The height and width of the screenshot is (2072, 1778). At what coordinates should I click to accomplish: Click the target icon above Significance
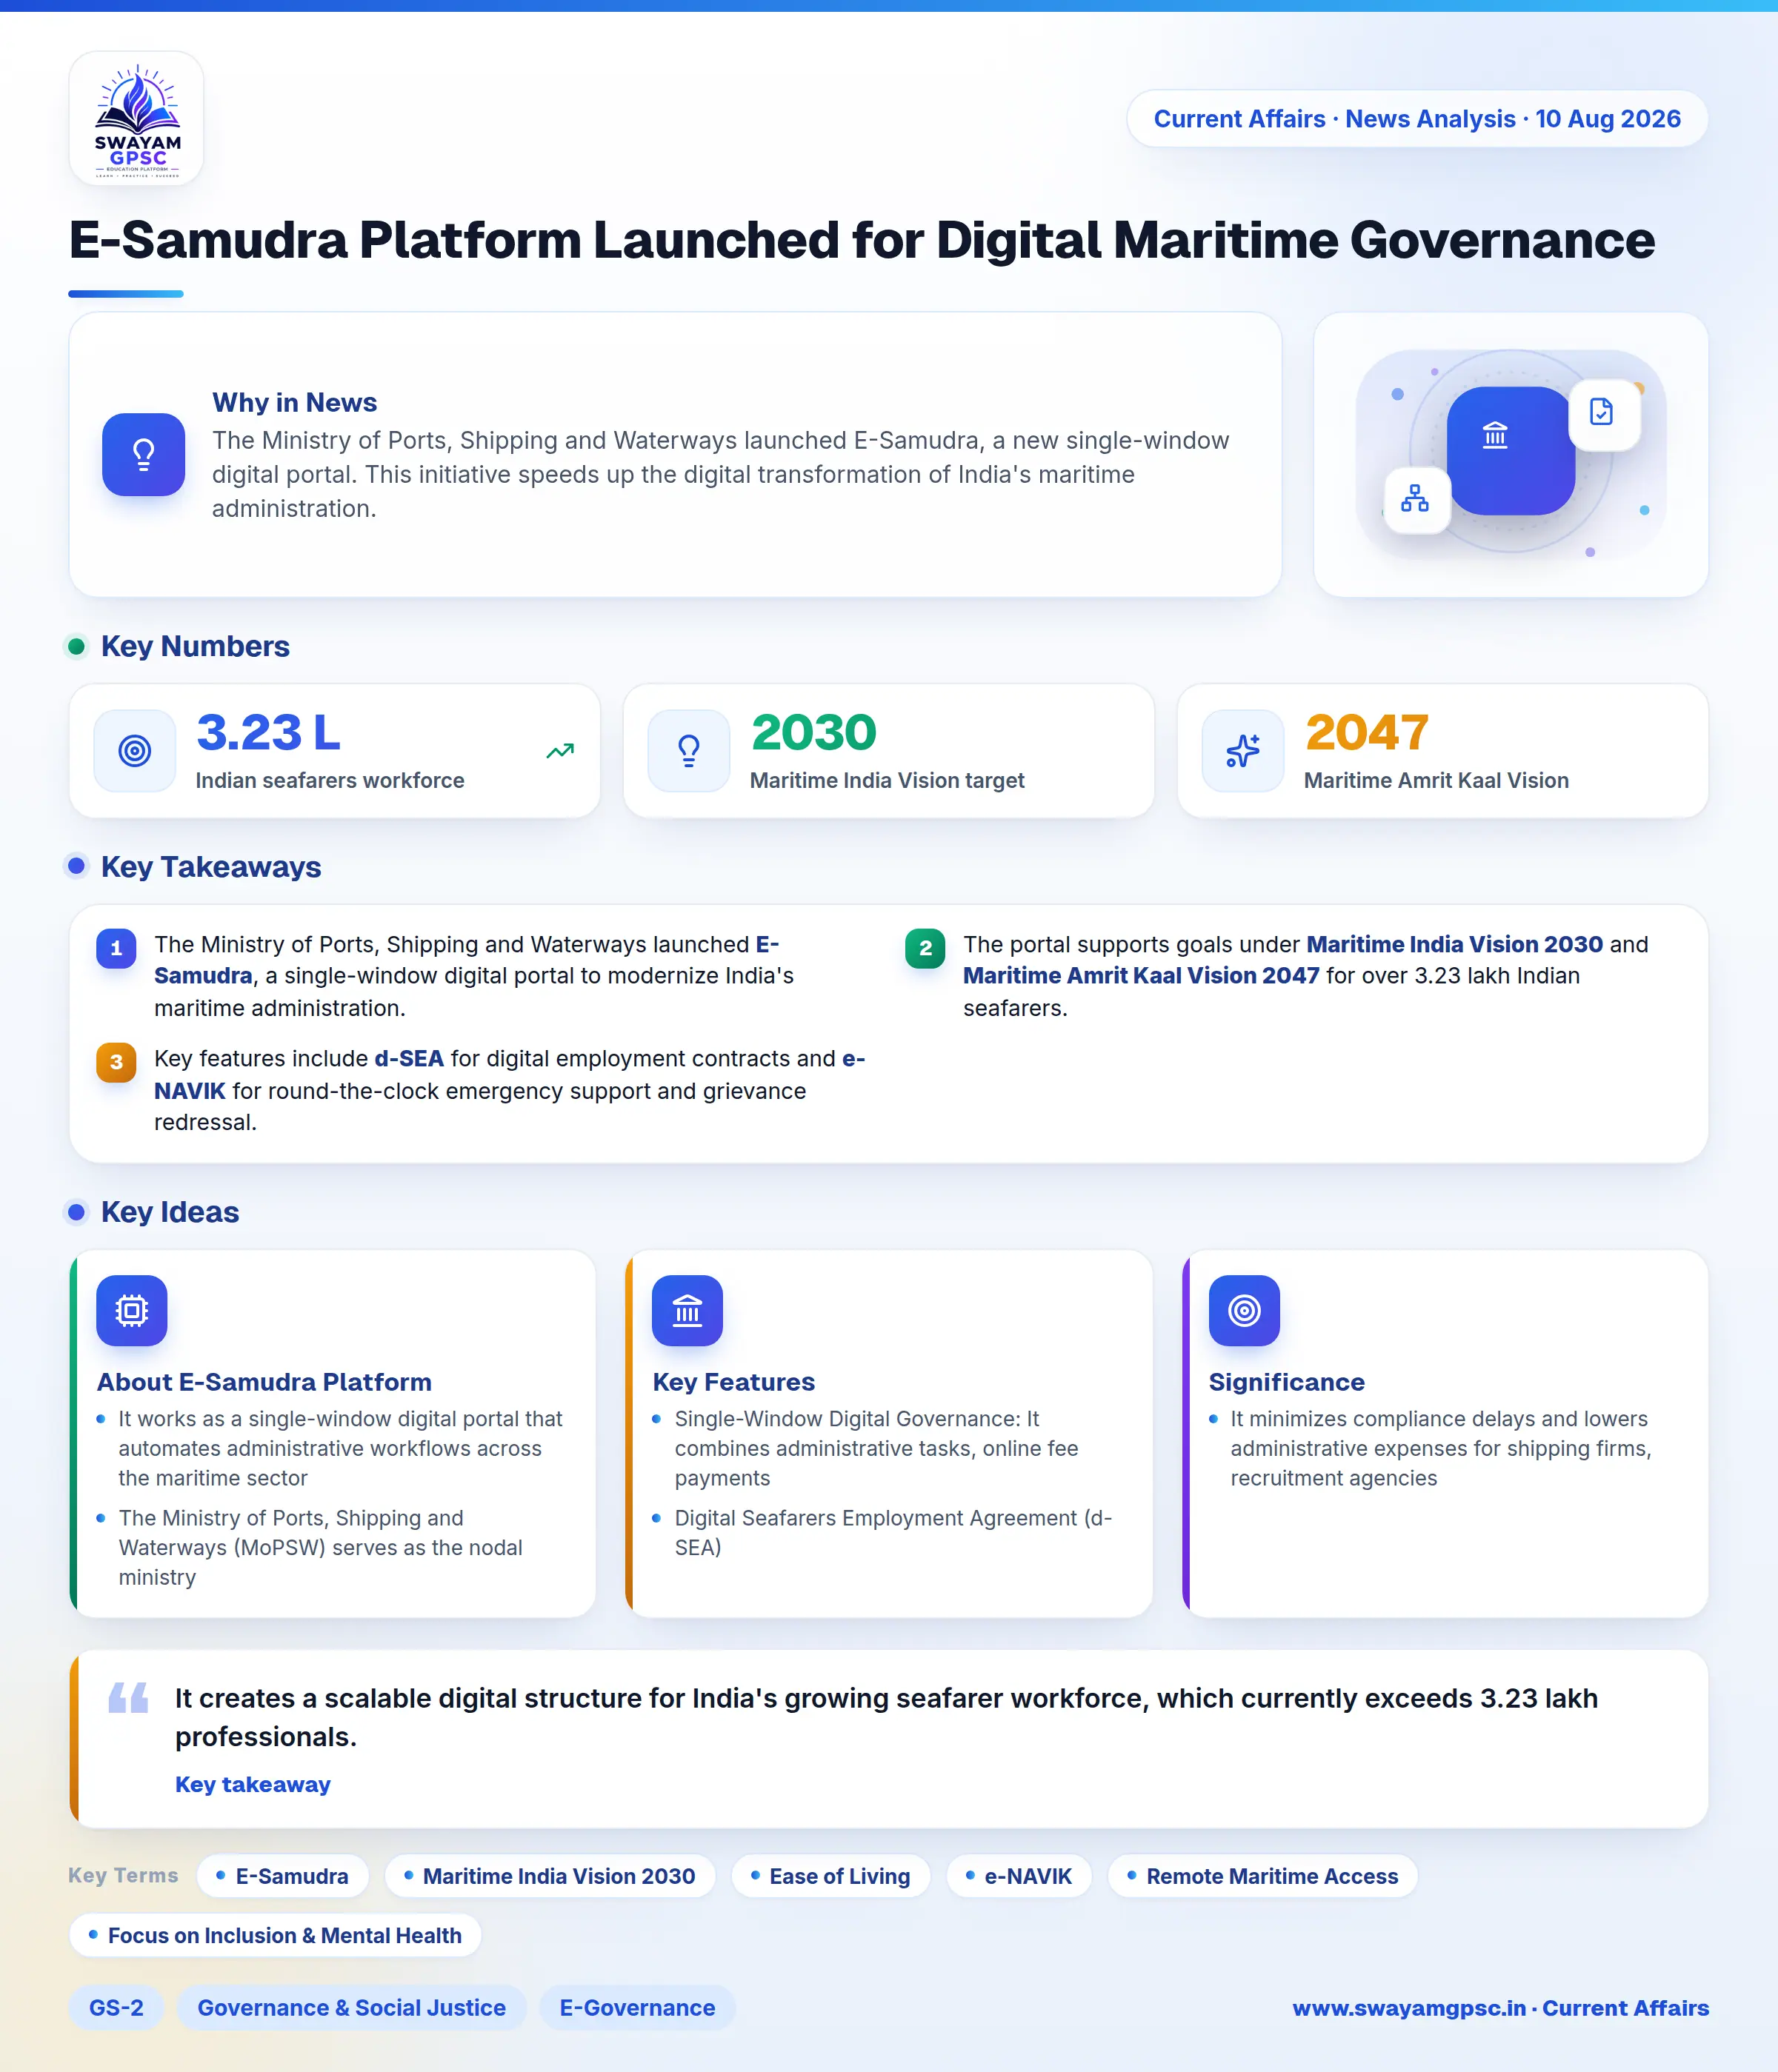coord(1245,1310)
